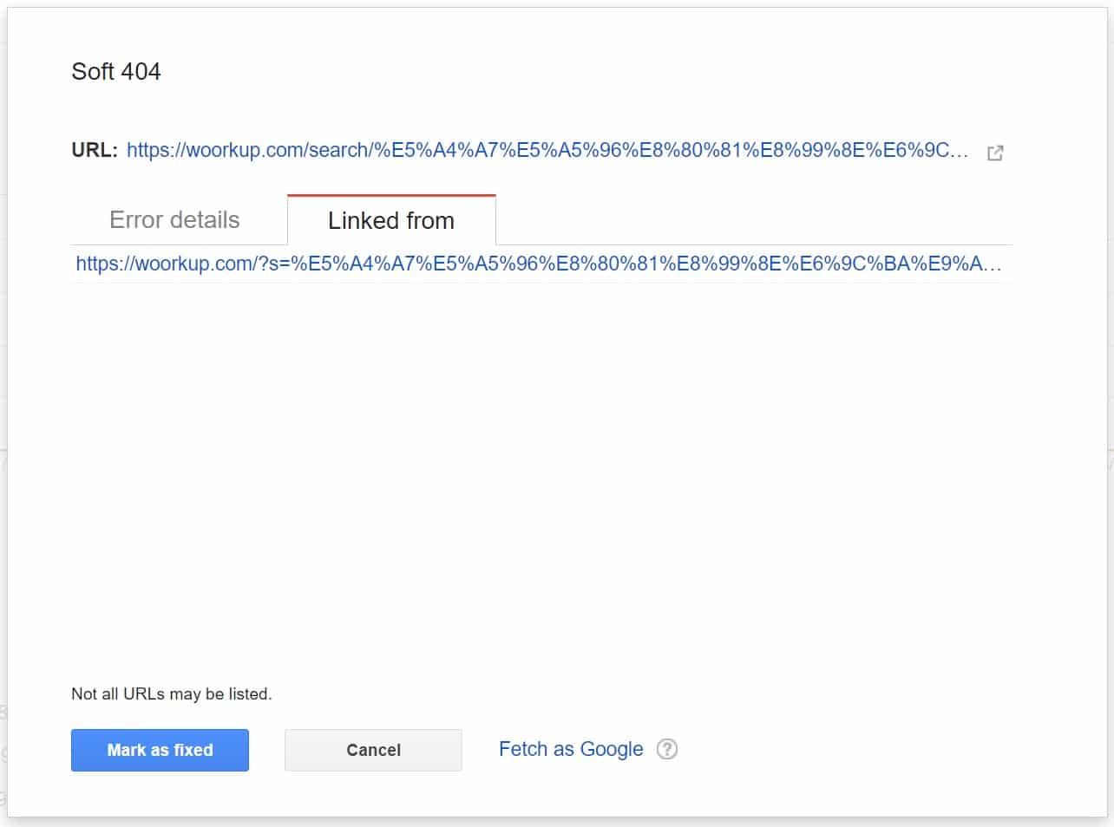This screenshot has width=1114, height=827.
Task: Click the Soft 404 heading text
Action: [x=116, y=71]
